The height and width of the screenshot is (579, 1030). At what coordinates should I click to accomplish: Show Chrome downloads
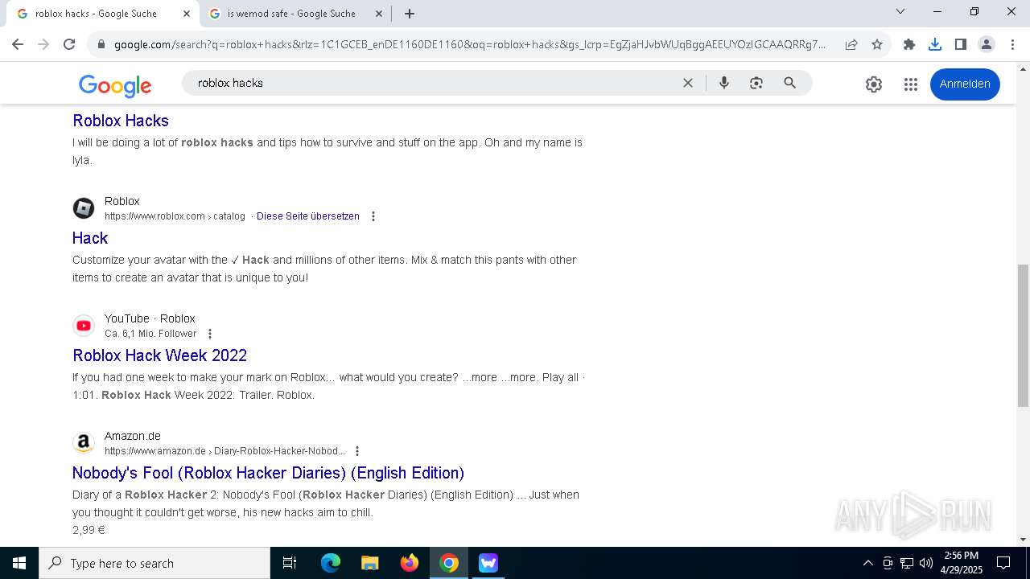935,44
